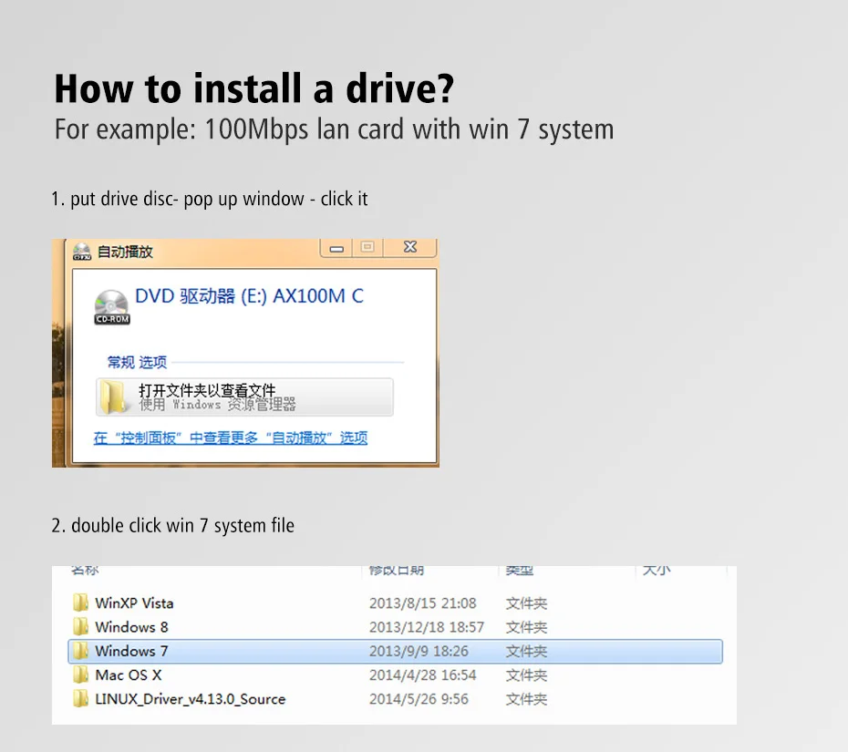Select LINUX_Driver_v4.13.0_Source folder name
This screenshot has width=848, height=752.
pos(190,699)
